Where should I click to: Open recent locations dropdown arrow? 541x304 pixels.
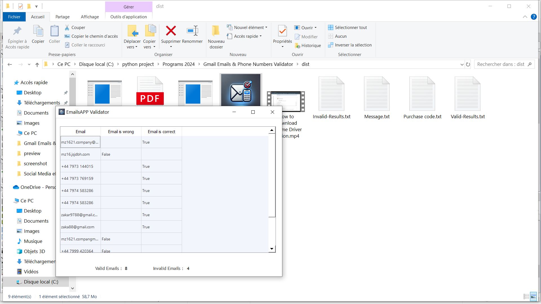tap(29, 64)
